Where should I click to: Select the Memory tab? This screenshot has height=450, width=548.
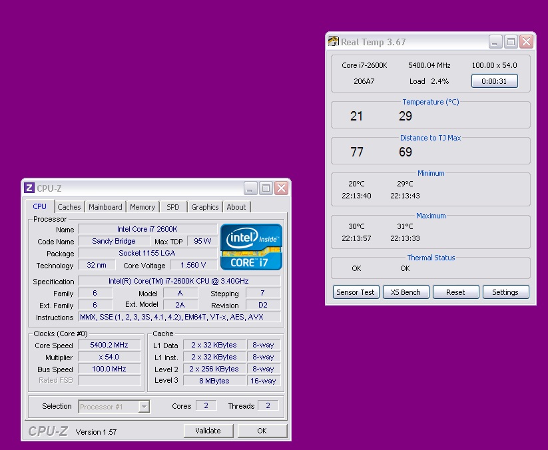coord(142,207)
